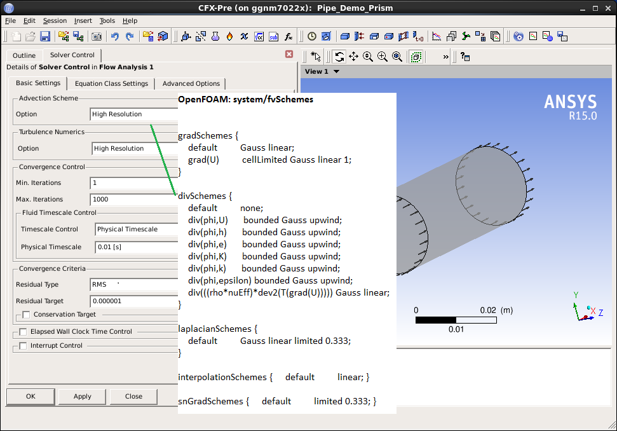
Task: Click the Import Mesh folder-with-network icon
Action: point(64,37)
